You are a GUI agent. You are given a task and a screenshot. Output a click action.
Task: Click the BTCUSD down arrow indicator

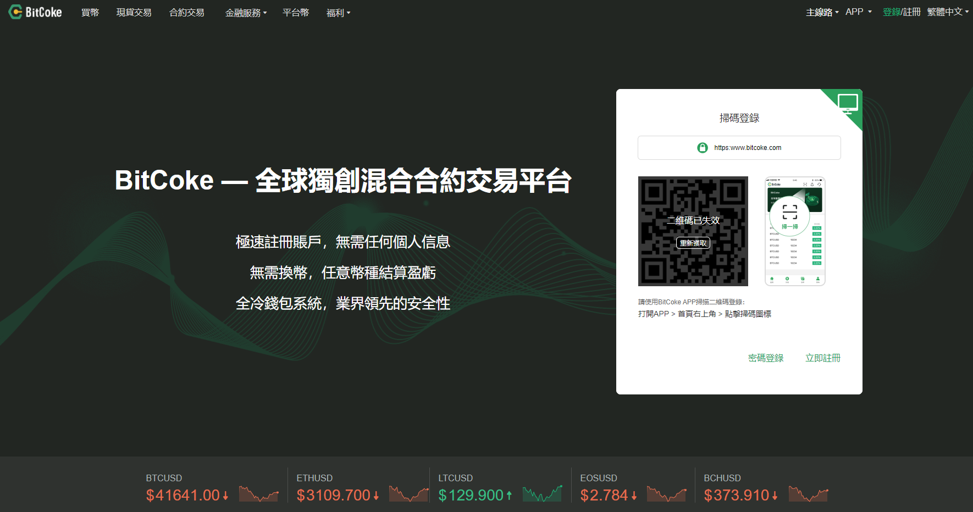225,496
